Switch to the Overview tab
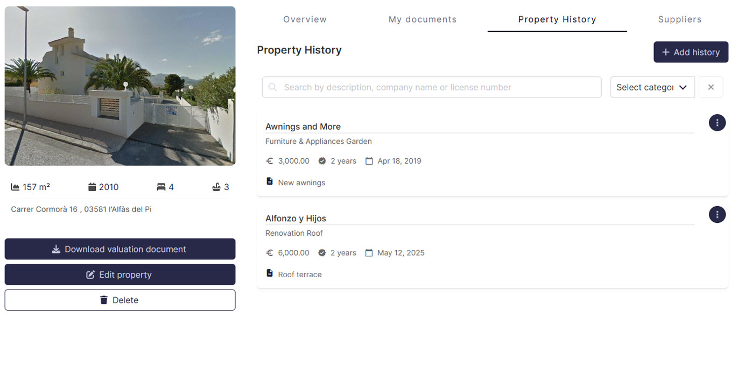 tap(305, 19)
